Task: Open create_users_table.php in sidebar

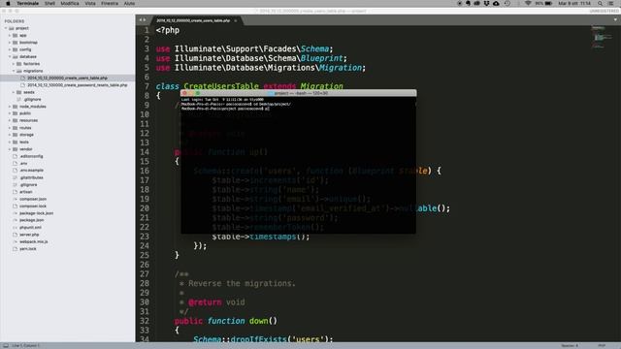Action: [x=67, y=78]
